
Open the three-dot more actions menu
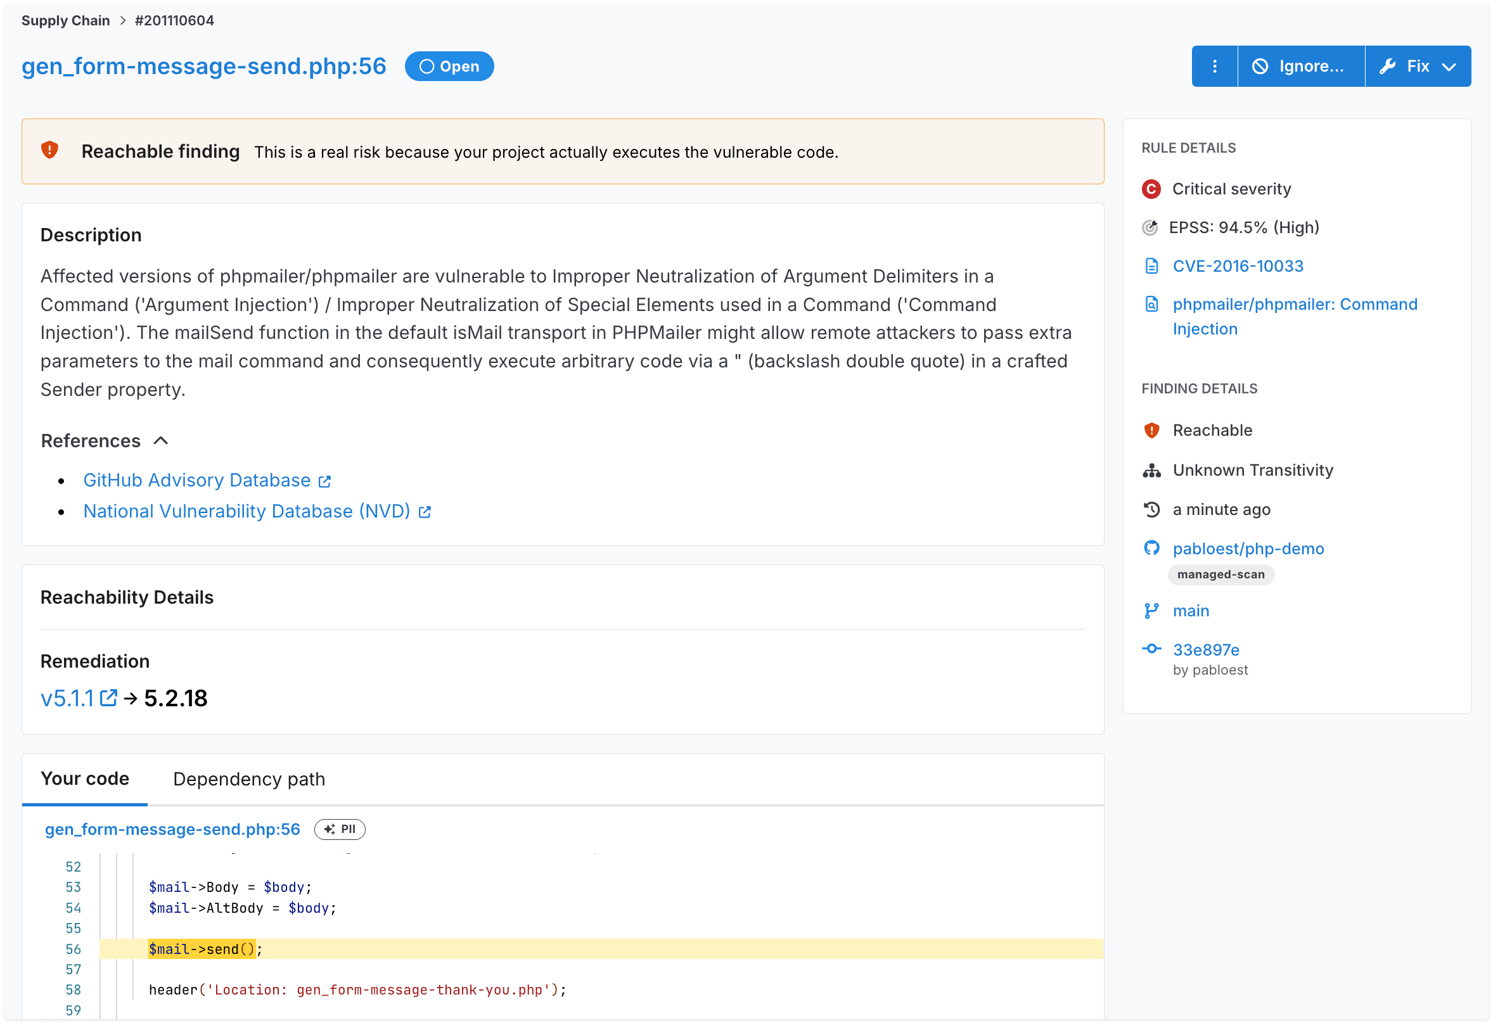pyautogui.click(x=1214, y=66)
